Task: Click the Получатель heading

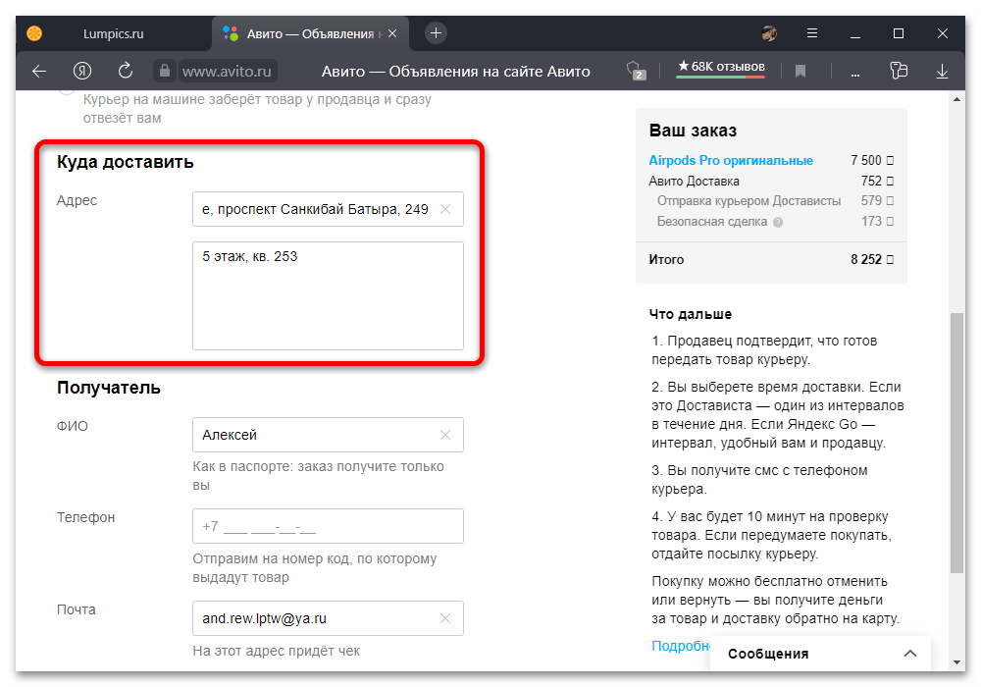Action: pos(109,388)
